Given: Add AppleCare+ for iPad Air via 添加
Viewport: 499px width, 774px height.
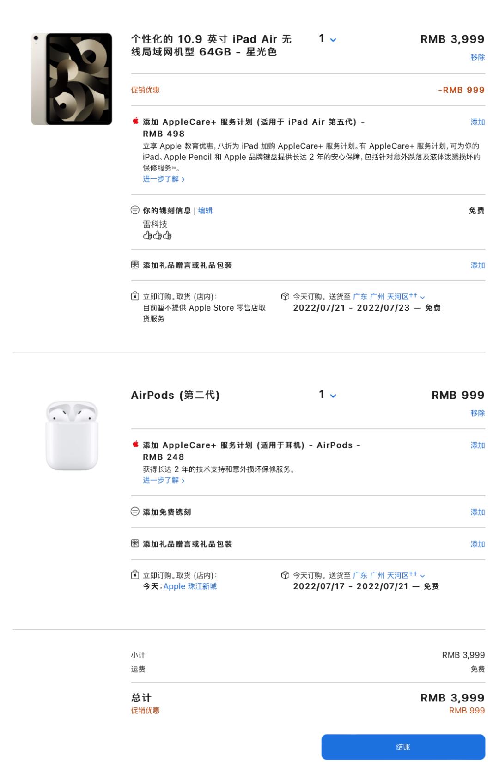Looking at the screenshot, I should tap(478, 122).
